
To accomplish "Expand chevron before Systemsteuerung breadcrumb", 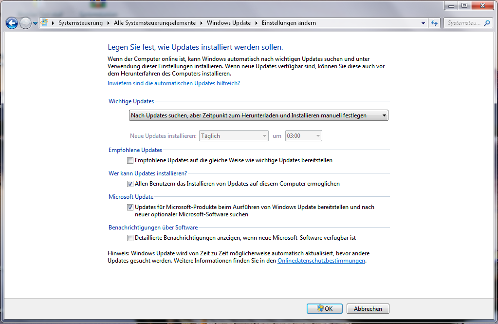I will pyautogui.click(x=53, y=23).
